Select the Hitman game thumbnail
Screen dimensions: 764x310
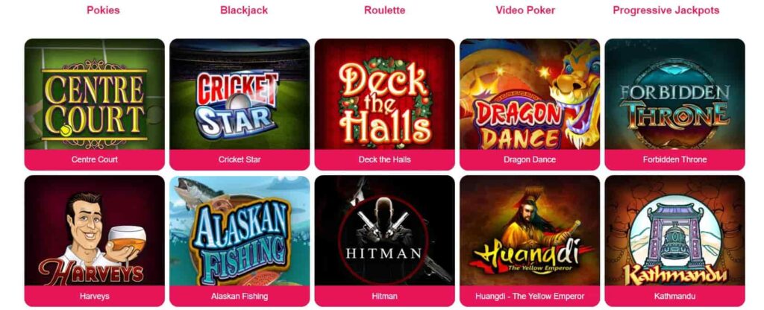click(x=384, y=231)
